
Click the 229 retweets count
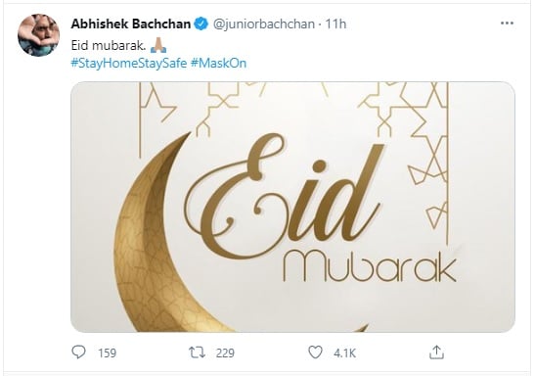coord(225,352)
